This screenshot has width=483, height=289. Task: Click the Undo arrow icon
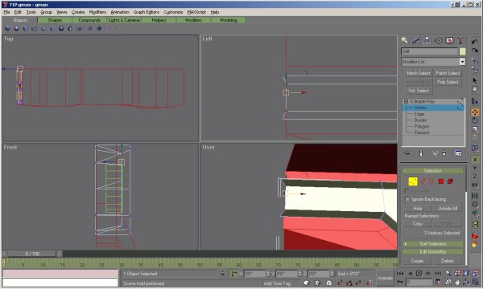pos(475,42)
